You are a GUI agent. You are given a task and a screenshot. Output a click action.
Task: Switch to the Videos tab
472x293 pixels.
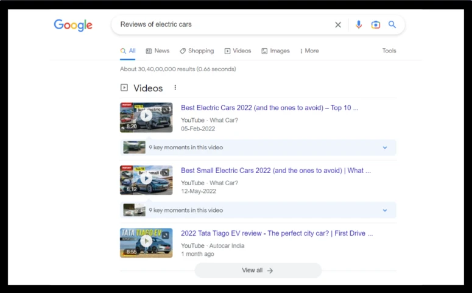238,51
